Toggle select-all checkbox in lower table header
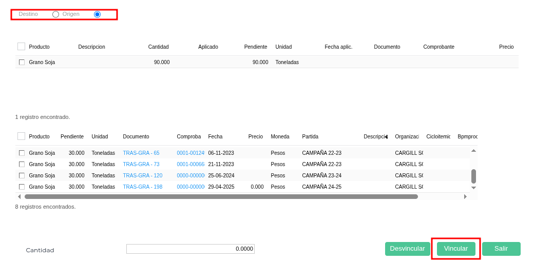Image resolution: width=534 pixels, height=263 pixels. 21,136
